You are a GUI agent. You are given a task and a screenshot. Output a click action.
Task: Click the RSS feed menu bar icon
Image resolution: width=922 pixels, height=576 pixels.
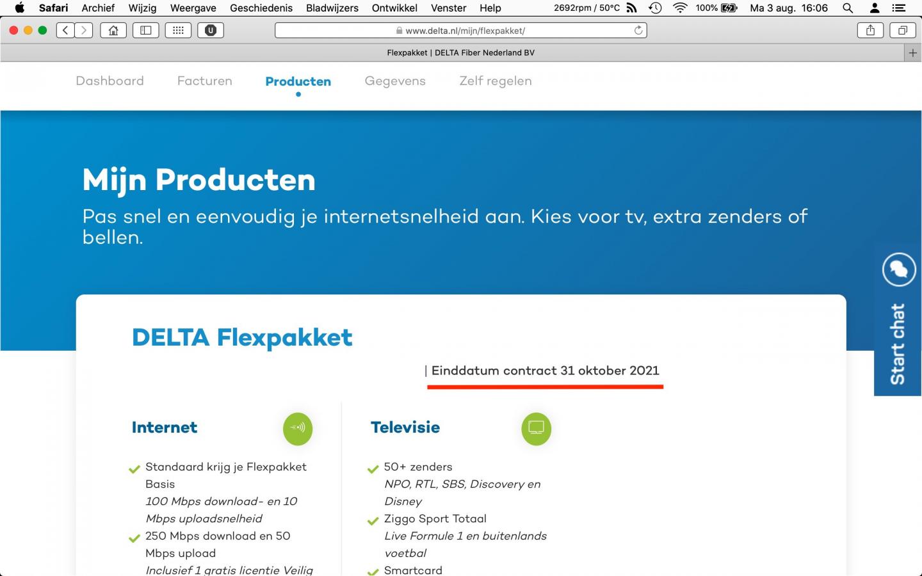coord(632,8)
